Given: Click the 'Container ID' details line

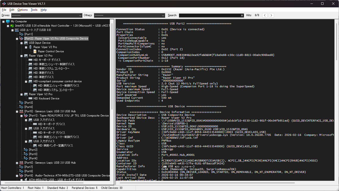Looking at the screenshot, I should (x=171, y=163).
